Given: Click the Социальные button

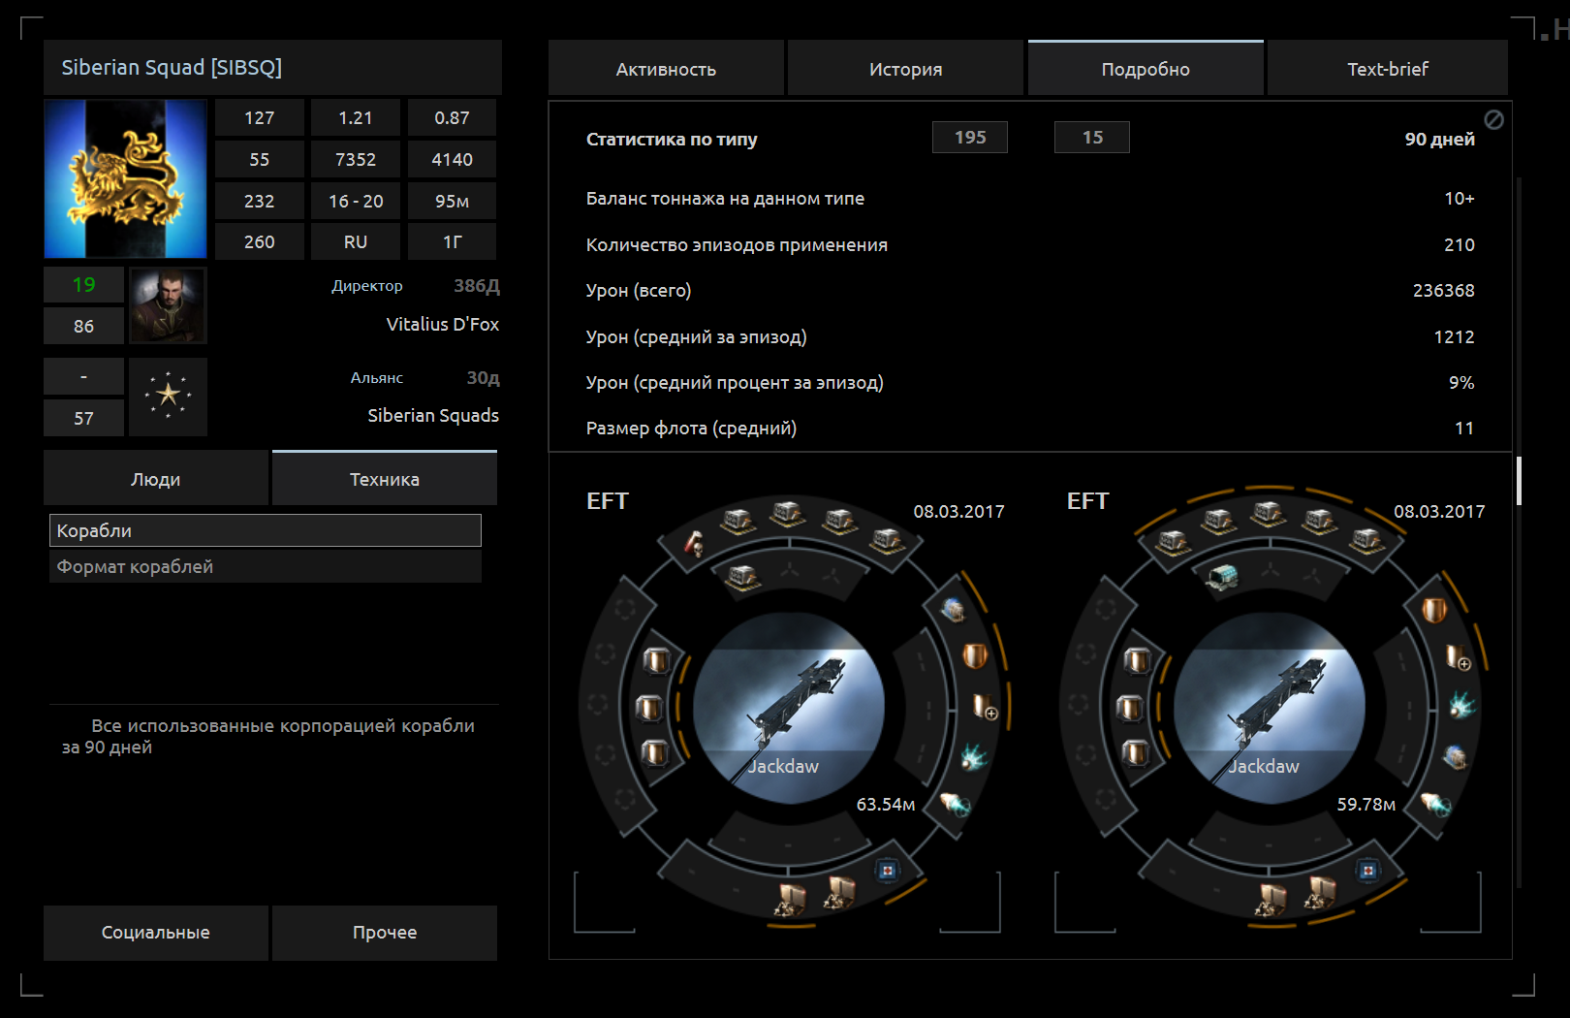Looking at the screenshot, I should (156, 933).
